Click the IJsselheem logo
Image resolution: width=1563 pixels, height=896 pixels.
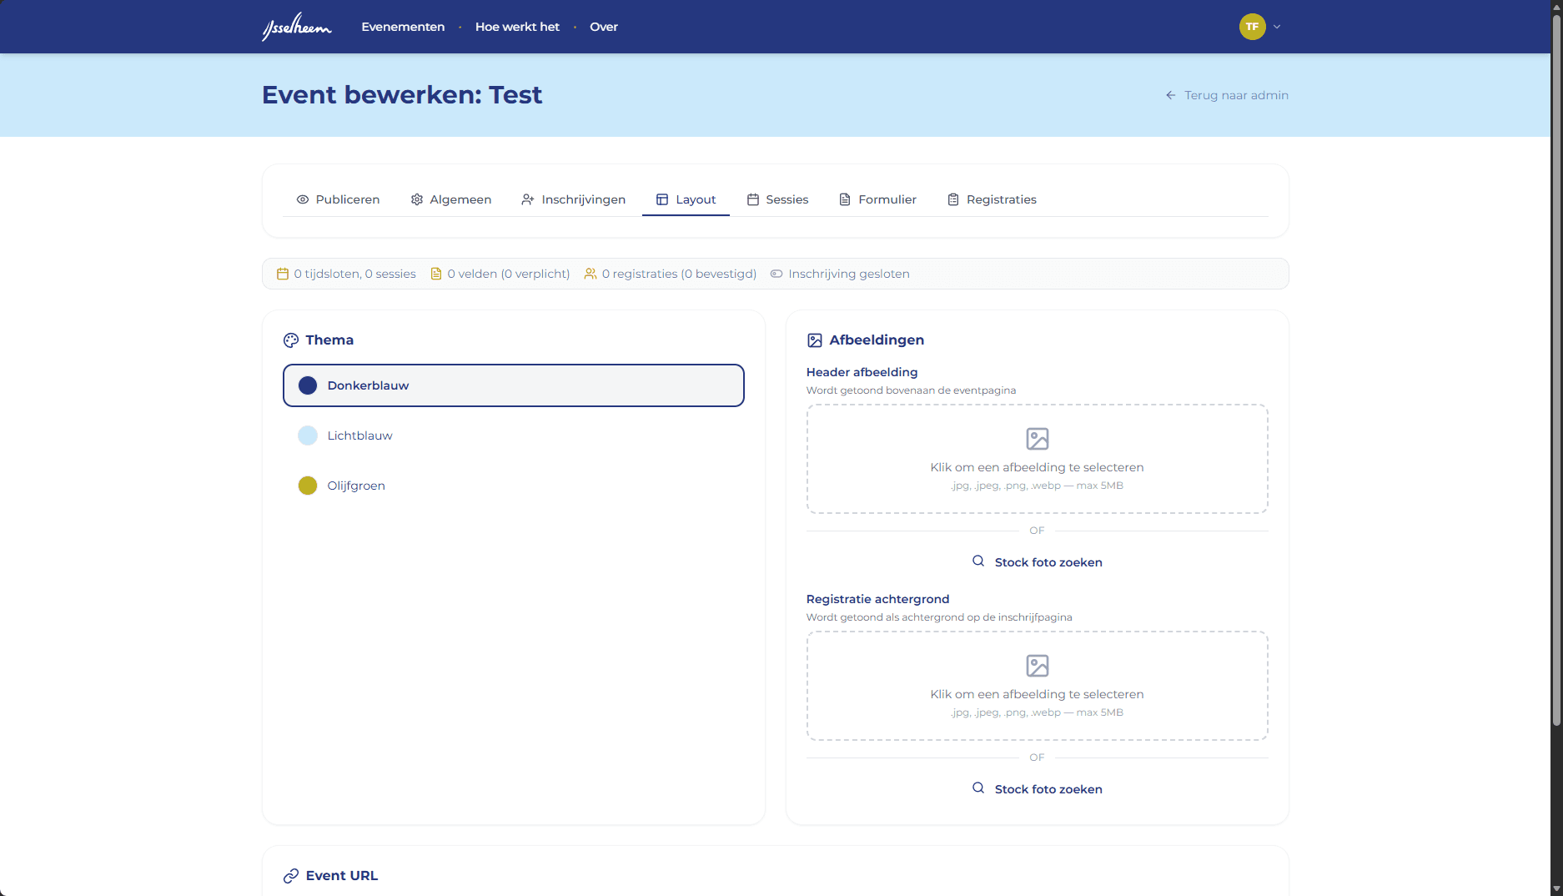pyautogui.click(x=297, y=27)
